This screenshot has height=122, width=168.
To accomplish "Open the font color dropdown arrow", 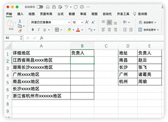I will point(82,30).
